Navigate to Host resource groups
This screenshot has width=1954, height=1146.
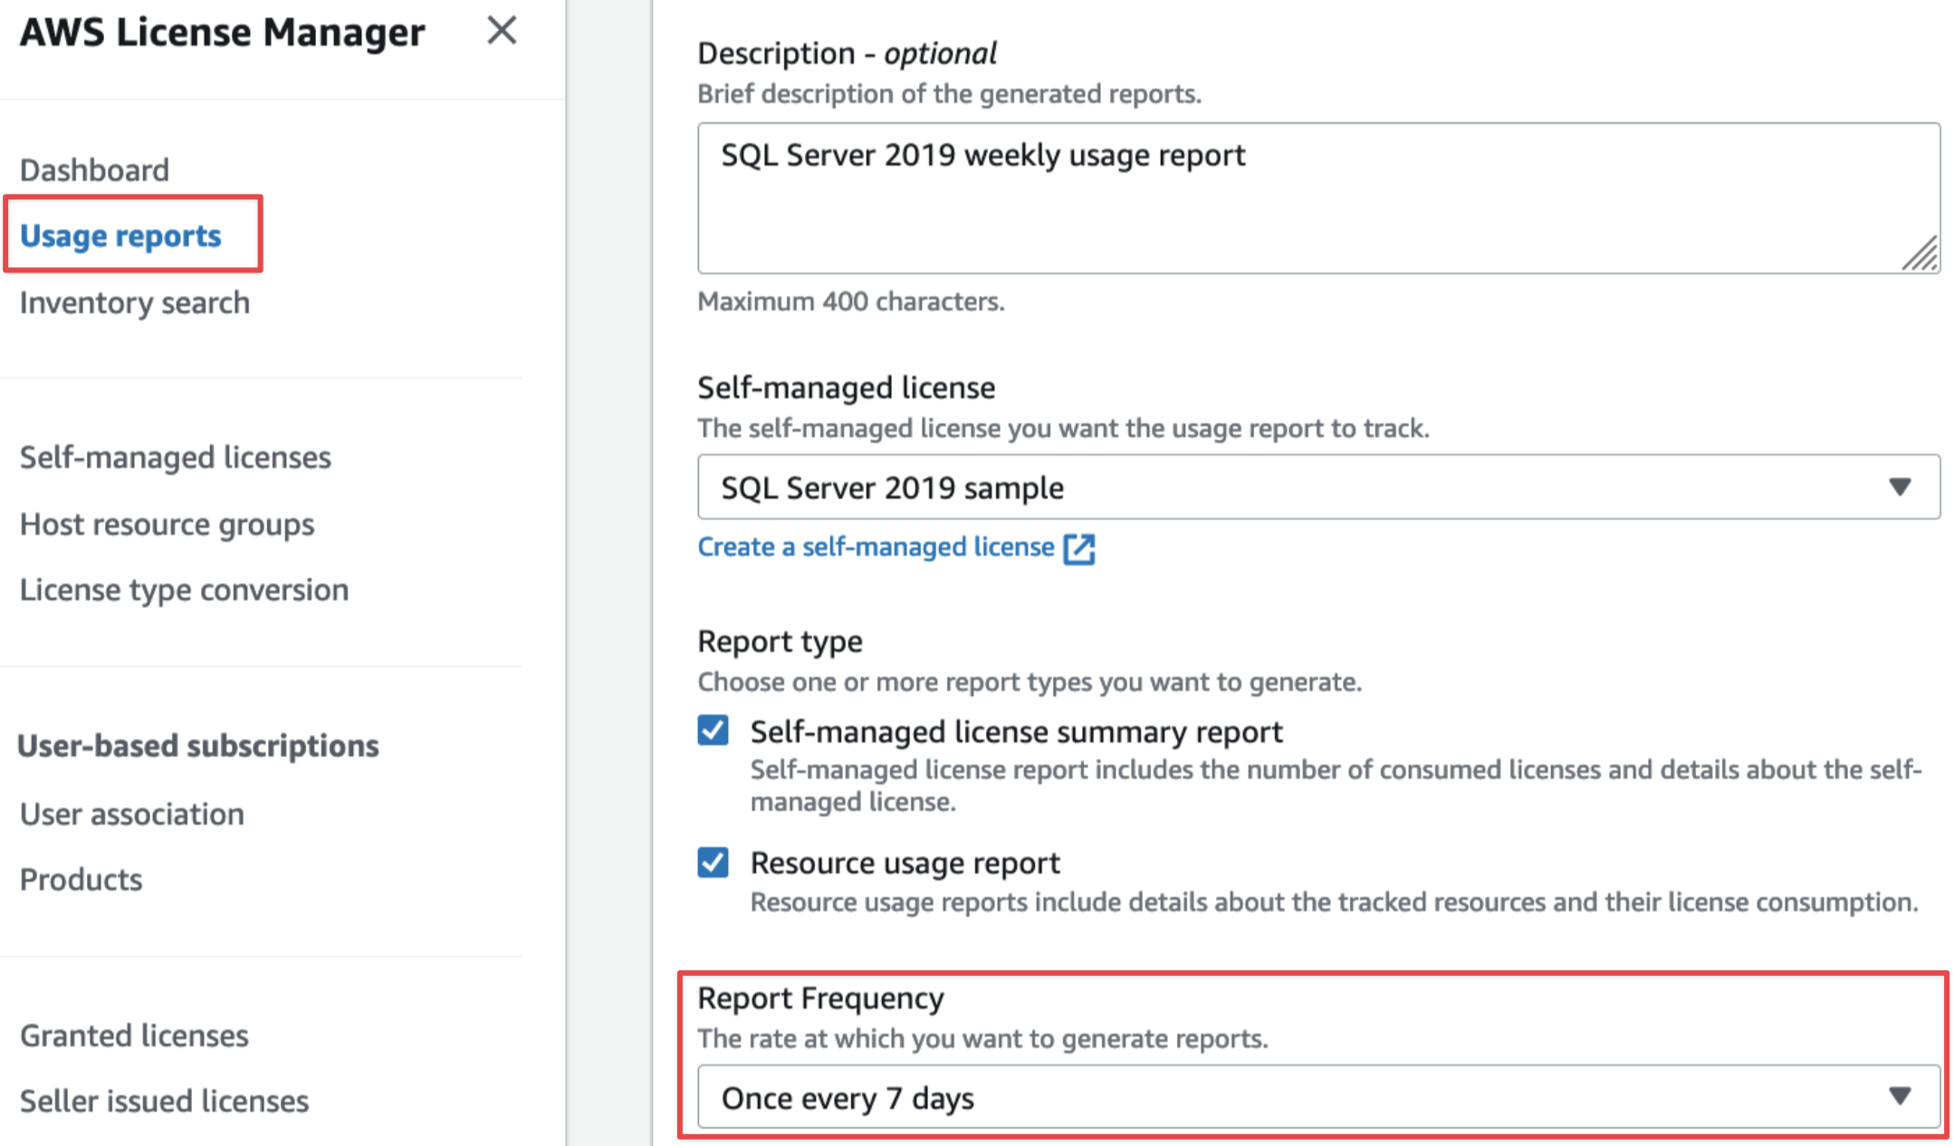click(x=167, y=524)
